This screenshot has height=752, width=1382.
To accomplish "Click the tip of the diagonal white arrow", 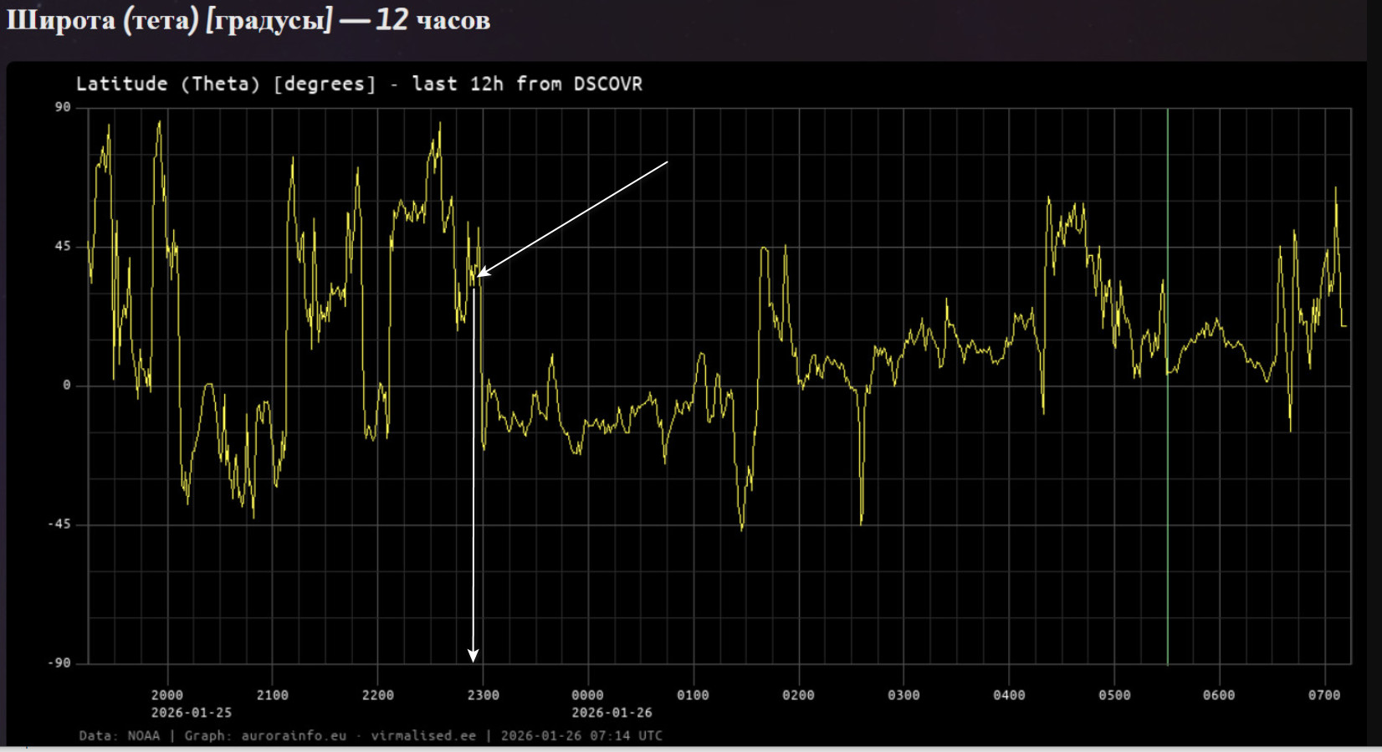I will [479, 274].
